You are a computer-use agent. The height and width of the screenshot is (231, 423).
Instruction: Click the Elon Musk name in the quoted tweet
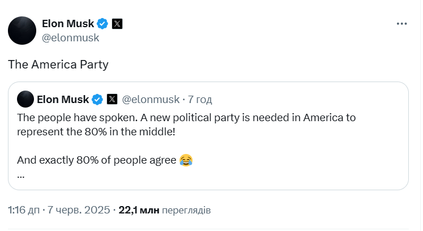click(x=62, y=100)
